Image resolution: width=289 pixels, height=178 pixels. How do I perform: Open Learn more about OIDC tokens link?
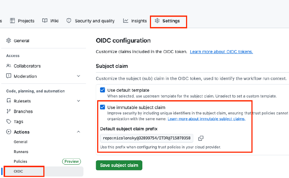click(221, 52)
